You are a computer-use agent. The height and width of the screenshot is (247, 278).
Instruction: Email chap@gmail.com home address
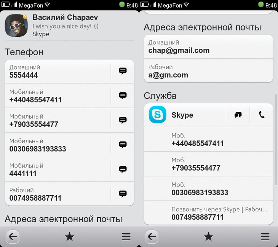(209, 47)
